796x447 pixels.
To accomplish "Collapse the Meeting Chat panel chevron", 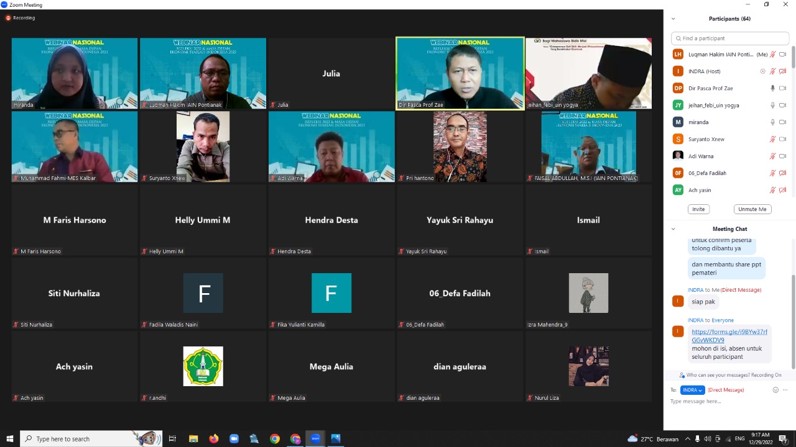I will (x=673, y=229).
